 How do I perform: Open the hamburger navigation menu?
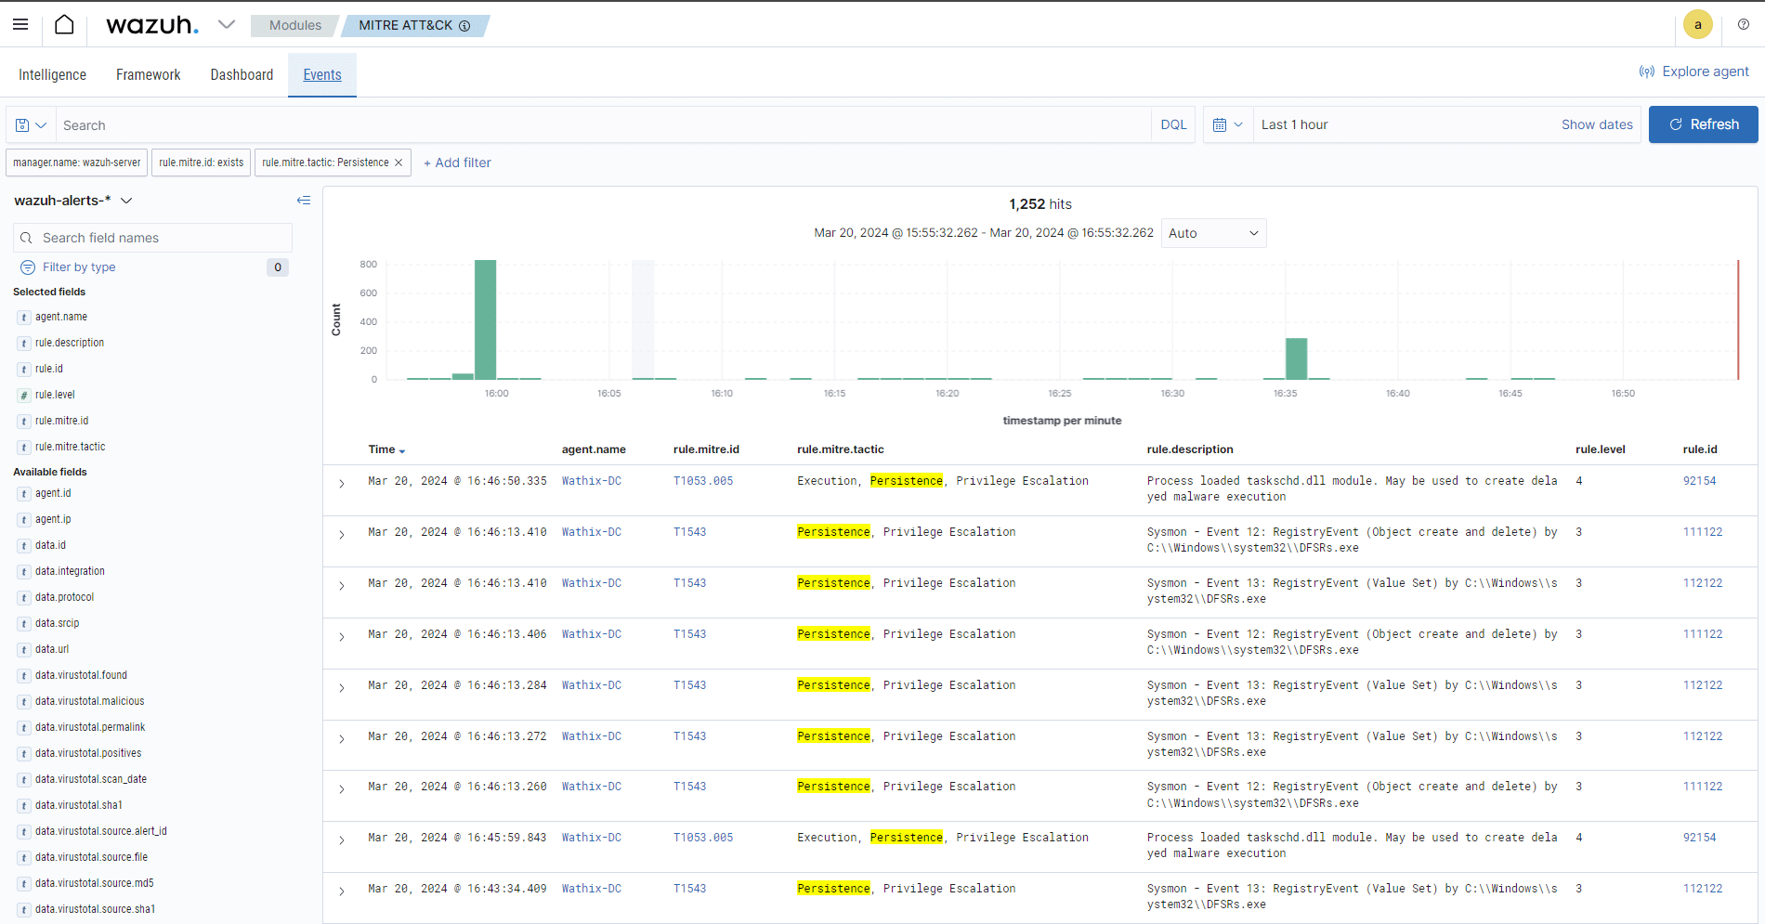coord(20,24)
